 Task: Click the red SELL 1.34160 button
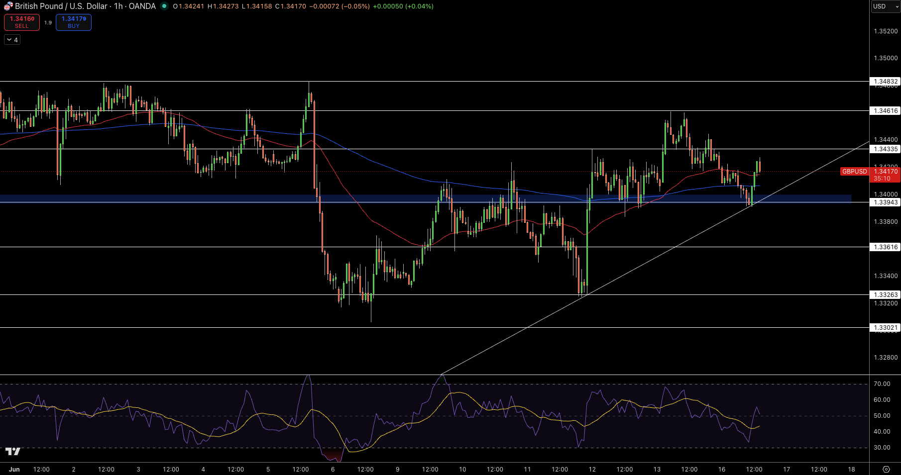click(22, 22)
